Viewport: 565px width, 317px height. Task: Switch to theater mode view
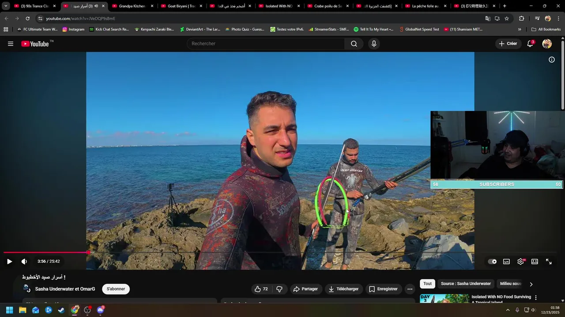[x=535, y=262]
